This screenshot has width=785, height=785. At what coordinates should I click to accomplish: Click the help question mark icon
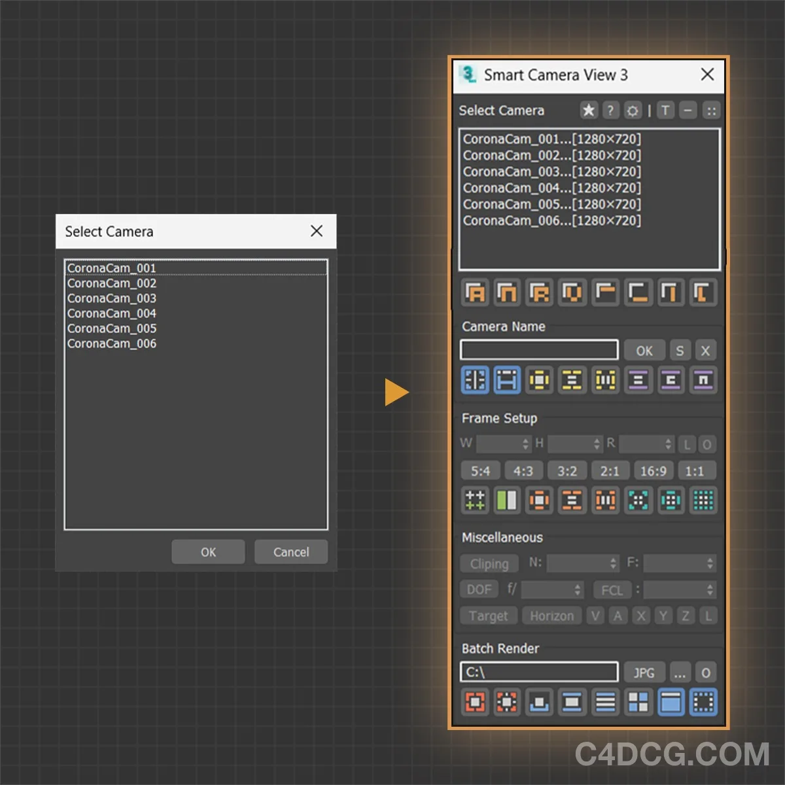click(610, 110)
